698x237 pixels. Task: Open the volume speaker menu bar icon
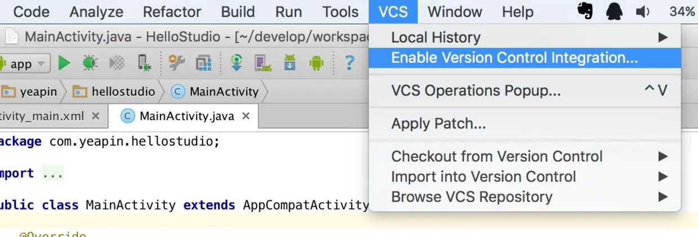(643, 11)
